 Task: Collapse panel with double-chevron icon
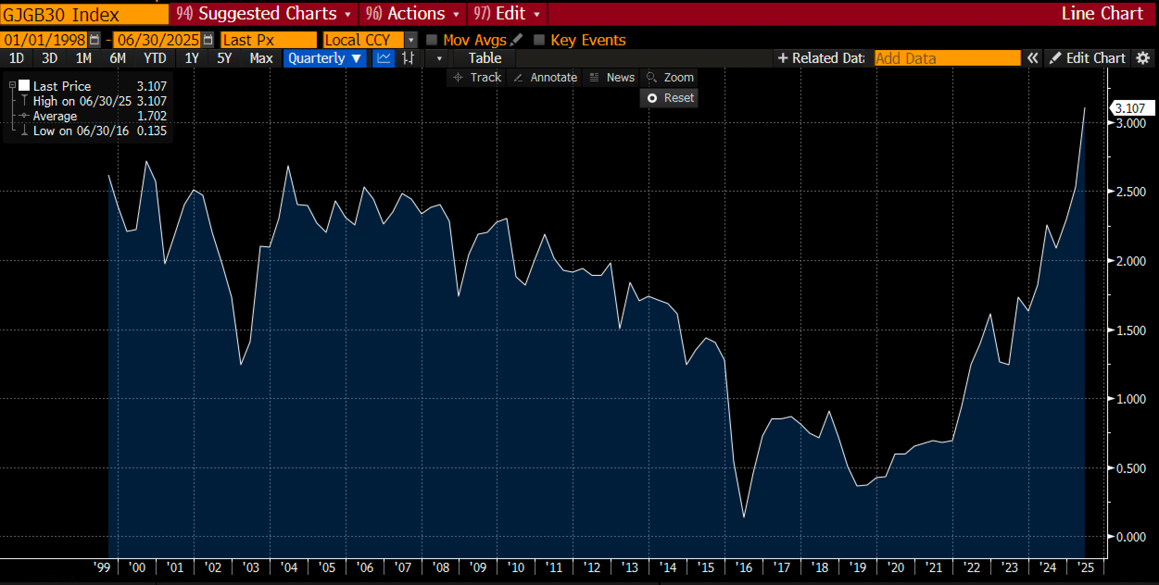1032,58
